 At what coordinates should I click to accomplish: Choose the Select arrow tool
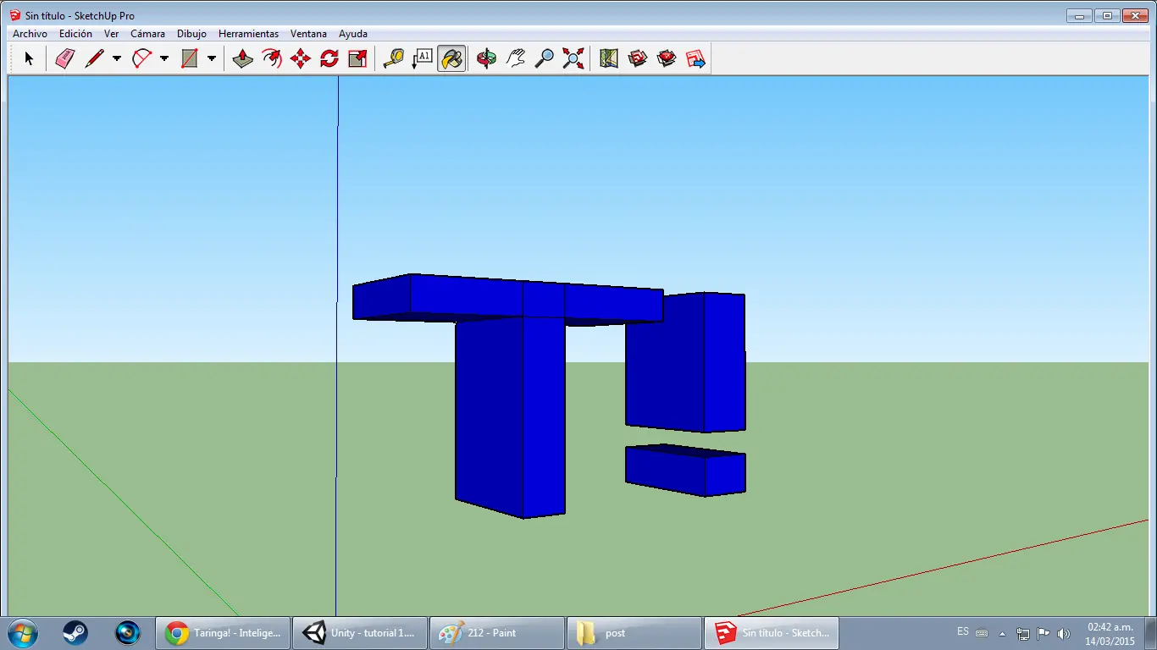(29, 58)
